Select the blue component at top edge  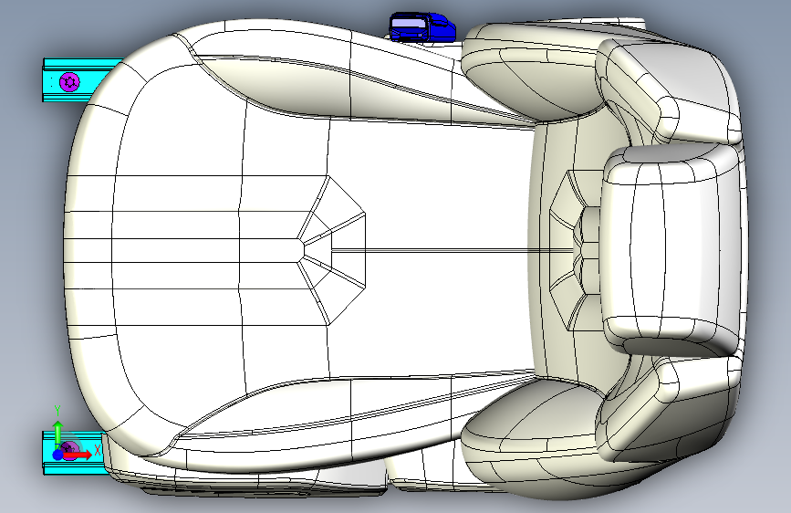[x=422, y=26]
